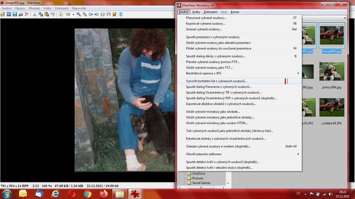Open a file with the toolbar folder icon

click(x=3, y=15)
